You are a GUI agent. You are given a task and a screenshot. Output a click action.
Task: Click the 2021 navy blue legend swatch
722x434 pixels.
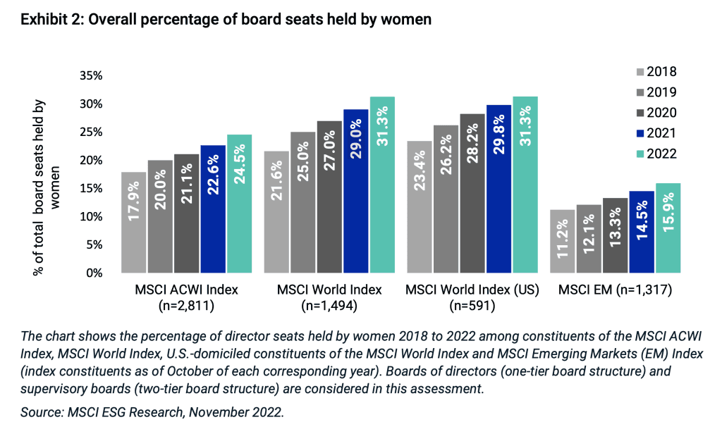[x=640, y=133]
